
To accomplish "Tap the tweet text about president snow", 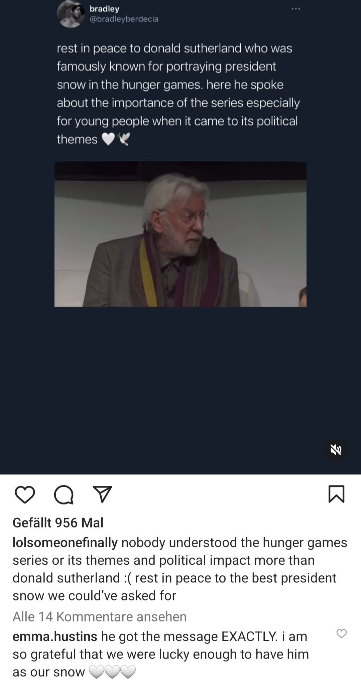I will pyautogui.click(x=178, y=94).
